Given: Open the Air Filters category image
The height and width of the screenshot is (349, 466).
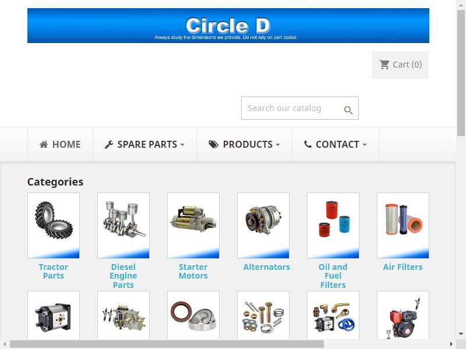Looking at the screenshot, I should pos(403,226).
